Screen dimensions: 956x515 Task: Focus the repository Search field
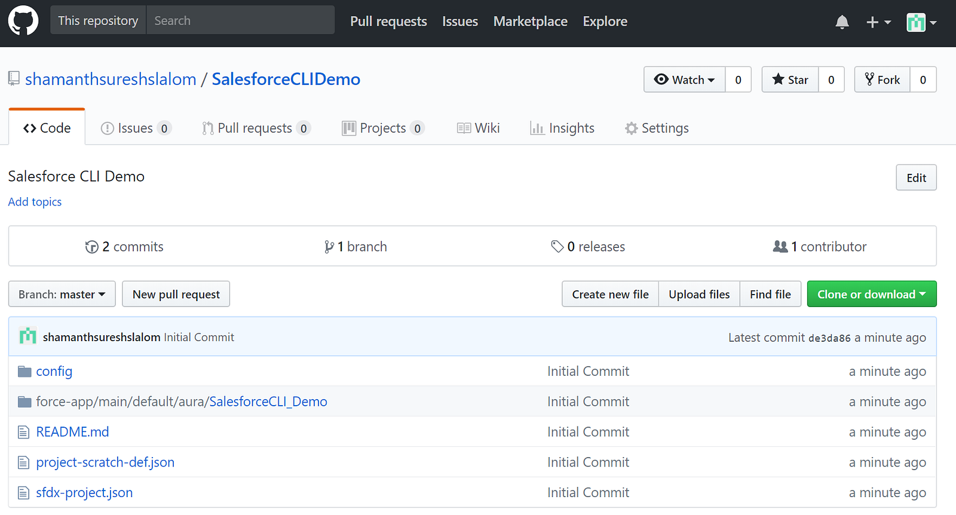click(240, 20)
